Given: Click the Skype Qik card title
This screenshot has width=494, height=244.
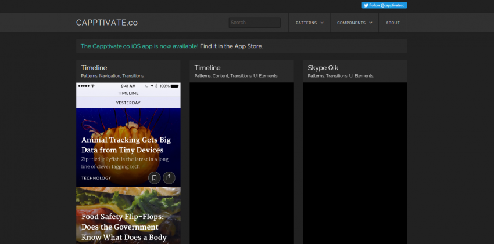Looking at the screenshot, I should pos(323,68).
